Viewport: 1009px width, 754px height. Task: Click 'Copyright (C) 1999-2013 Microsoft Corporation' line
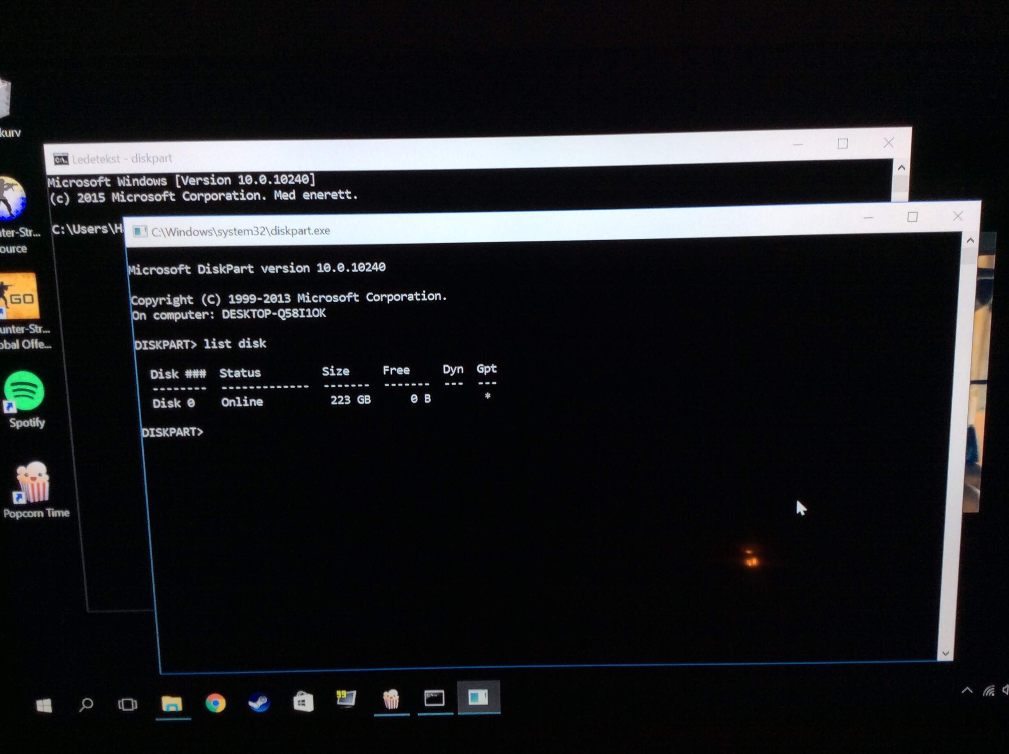[x=289, y=298]
